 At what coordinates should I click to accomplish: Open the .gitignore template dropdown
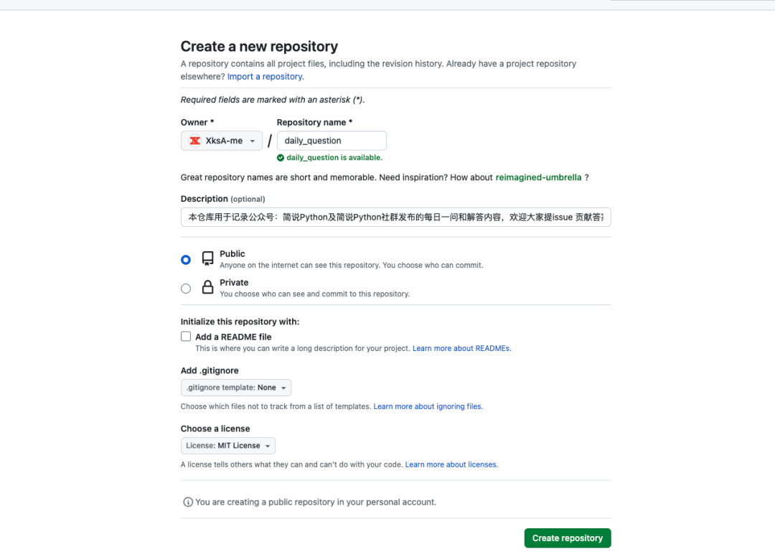235,387
